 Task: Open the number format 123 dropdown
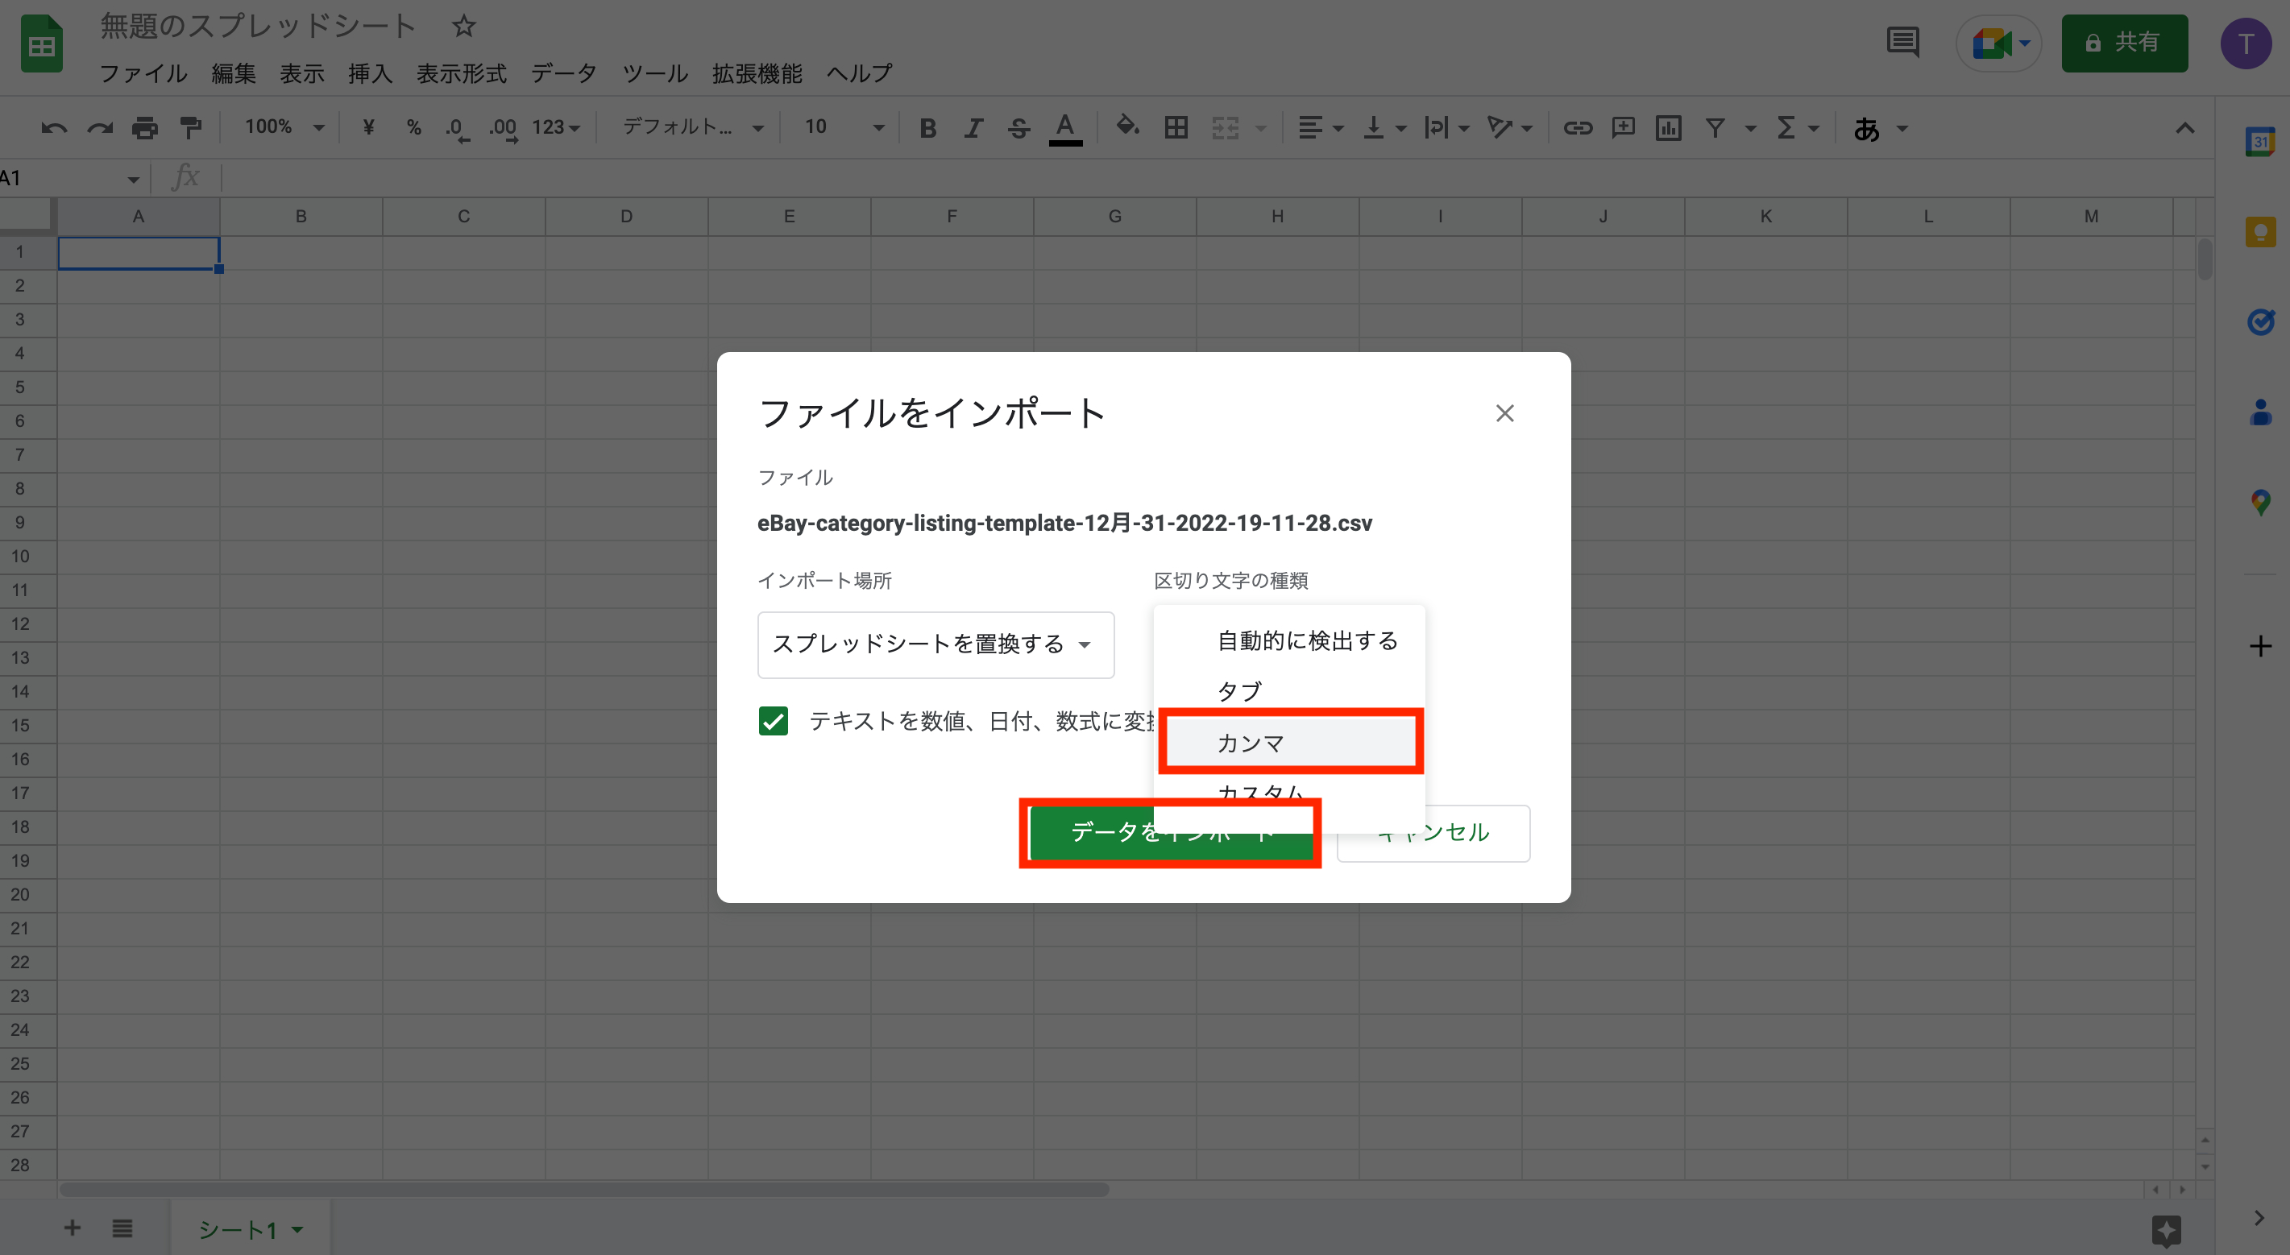click(x=556, y=128)
